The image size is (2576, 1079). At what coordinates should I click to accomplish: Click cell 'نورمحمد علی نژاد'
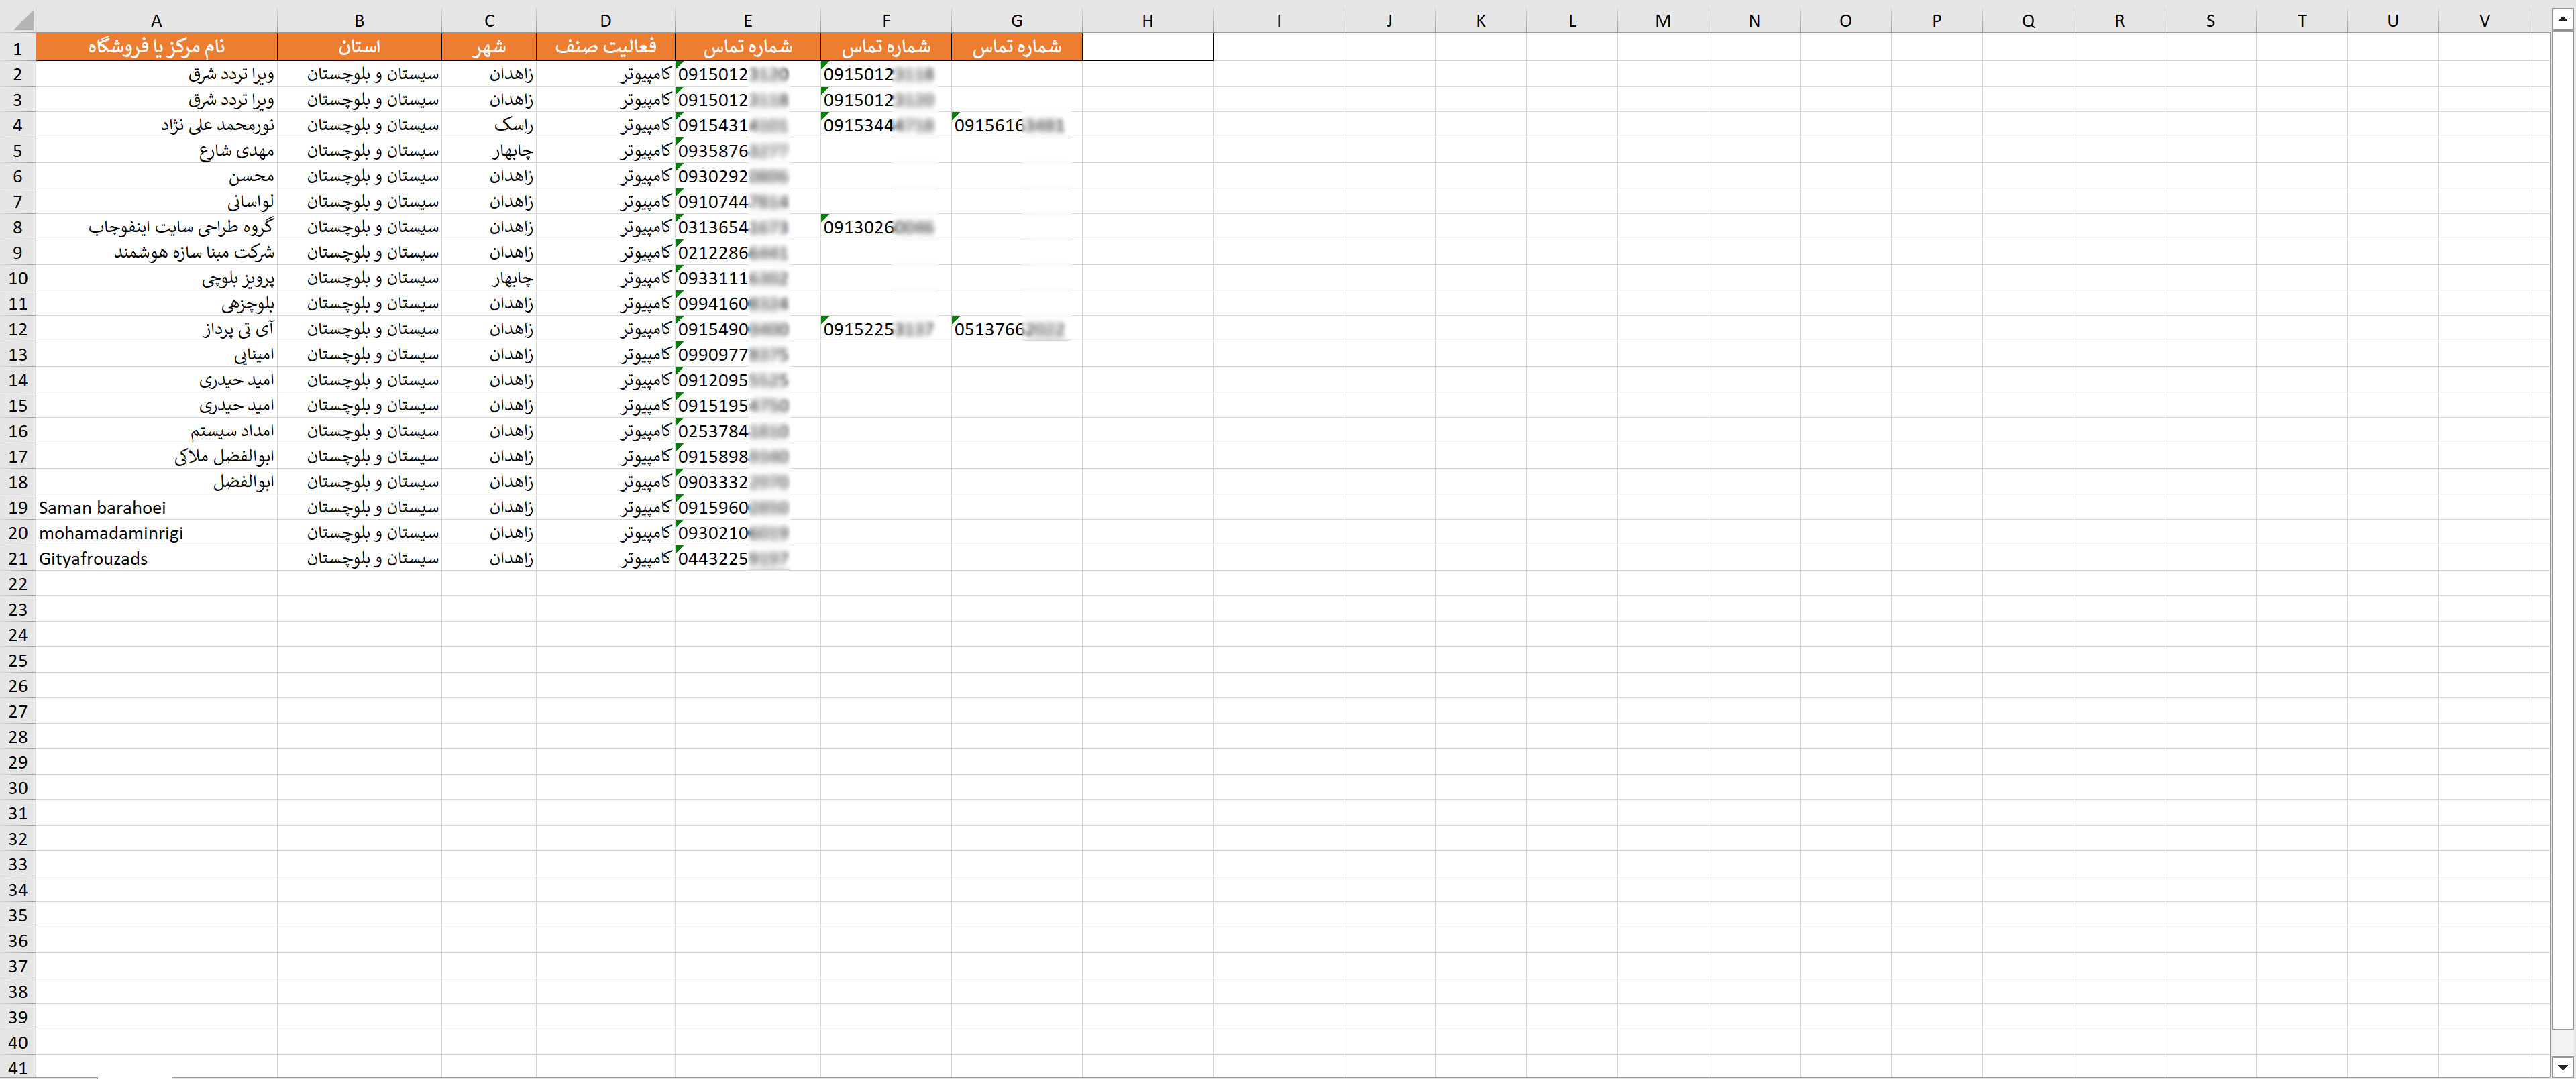pos(156,125)
